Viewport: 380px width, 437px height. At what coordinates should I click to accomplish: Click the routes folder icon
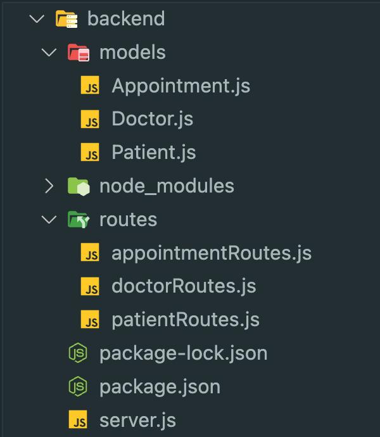click(79, 220)
